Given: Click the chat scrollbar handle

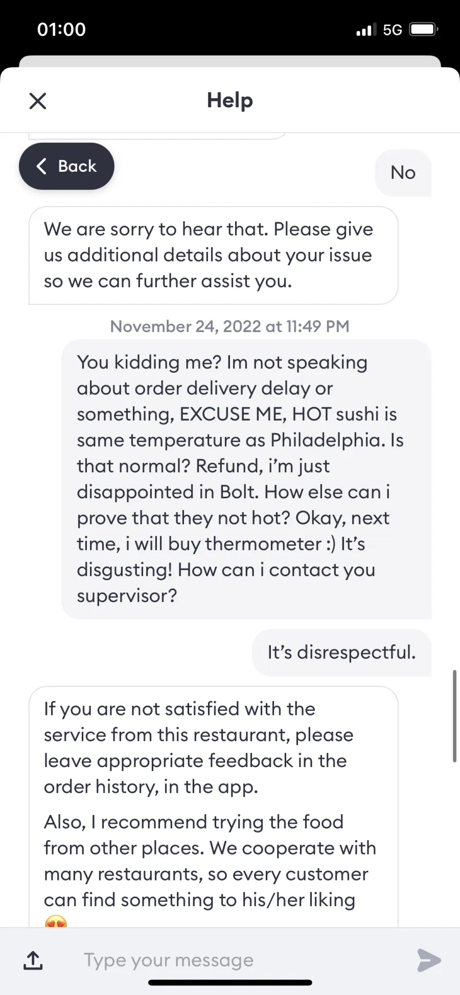Looking at the screenshot, I should click(x=454, y=716).
